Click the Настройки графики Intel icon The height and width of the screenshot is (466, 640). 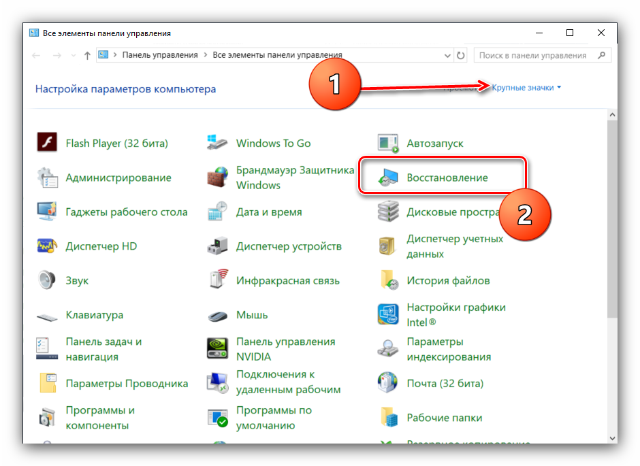click(x=388, y=314)
